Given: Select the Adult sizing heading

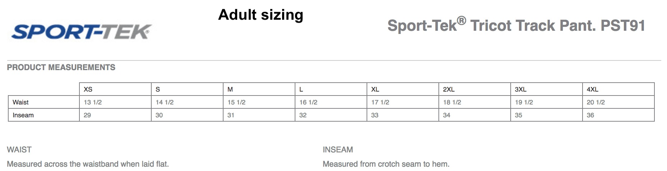Looking at the screenshot, I should pos(261,15).
